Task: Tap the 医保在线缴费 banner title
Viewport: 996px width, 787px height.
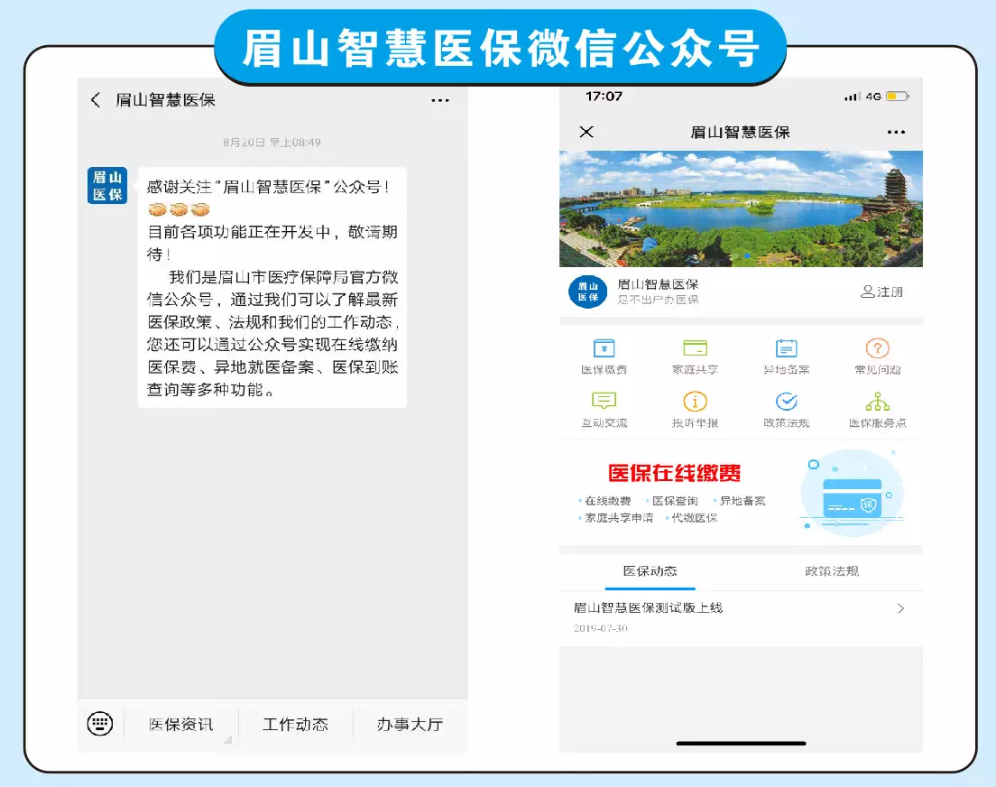Action: click(x=674, y=473)
